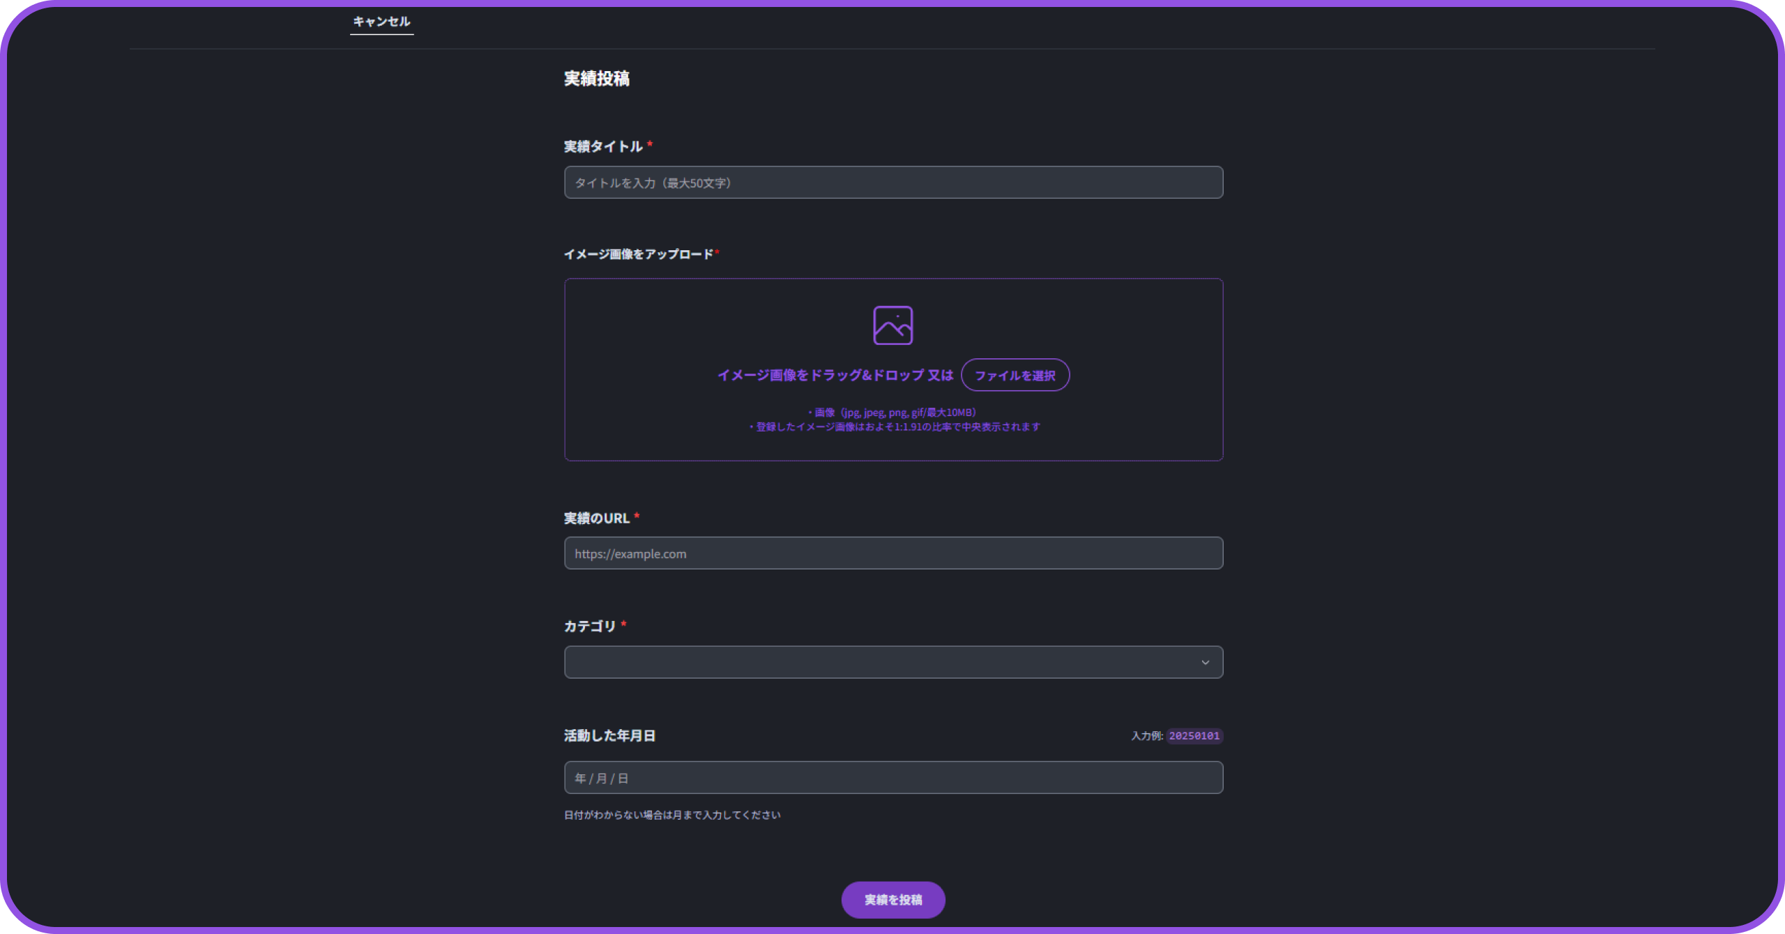This screenshot has width=1785, height=934.
Task: Click the 日 segment in date field
Action: click(623, 778)
